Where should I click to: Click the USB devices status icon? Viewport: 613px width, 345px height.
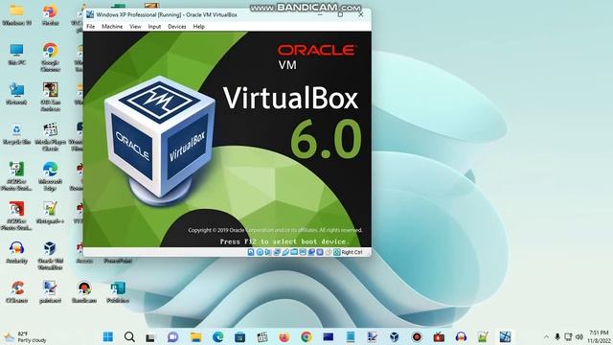point(285,252)
